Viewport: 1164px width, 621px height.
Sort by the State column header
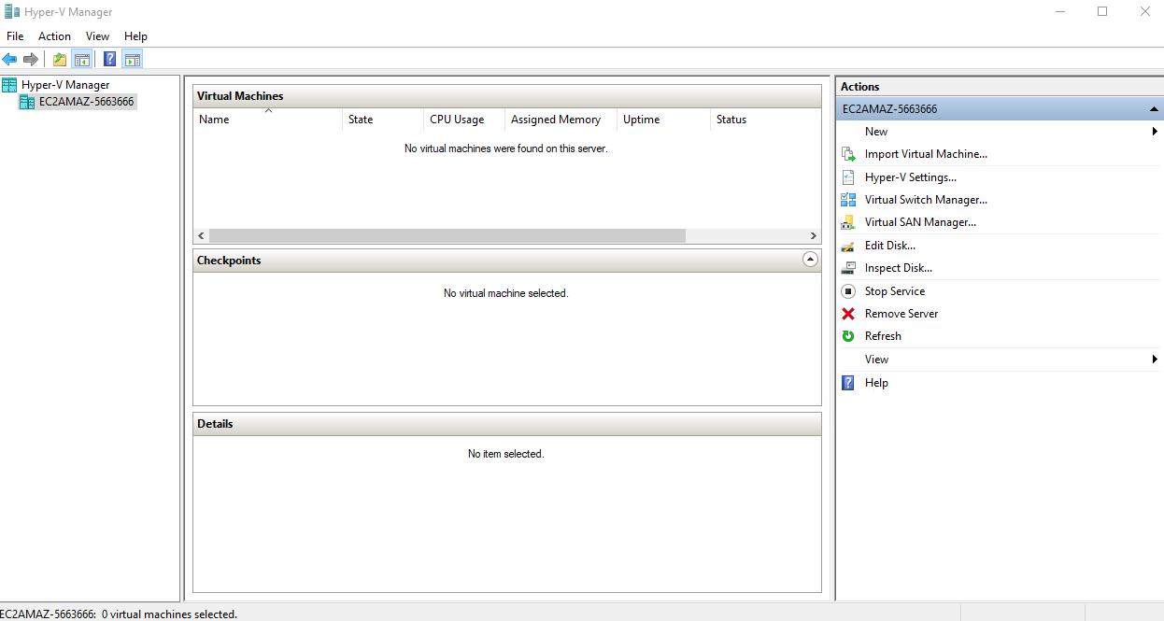[x=383, y=120]
